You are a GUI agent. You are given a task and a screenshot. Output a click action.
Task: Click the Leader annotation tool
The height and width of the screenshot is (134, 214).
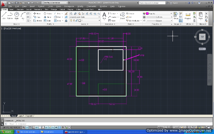pyautogui.click(x=112, y=17)
